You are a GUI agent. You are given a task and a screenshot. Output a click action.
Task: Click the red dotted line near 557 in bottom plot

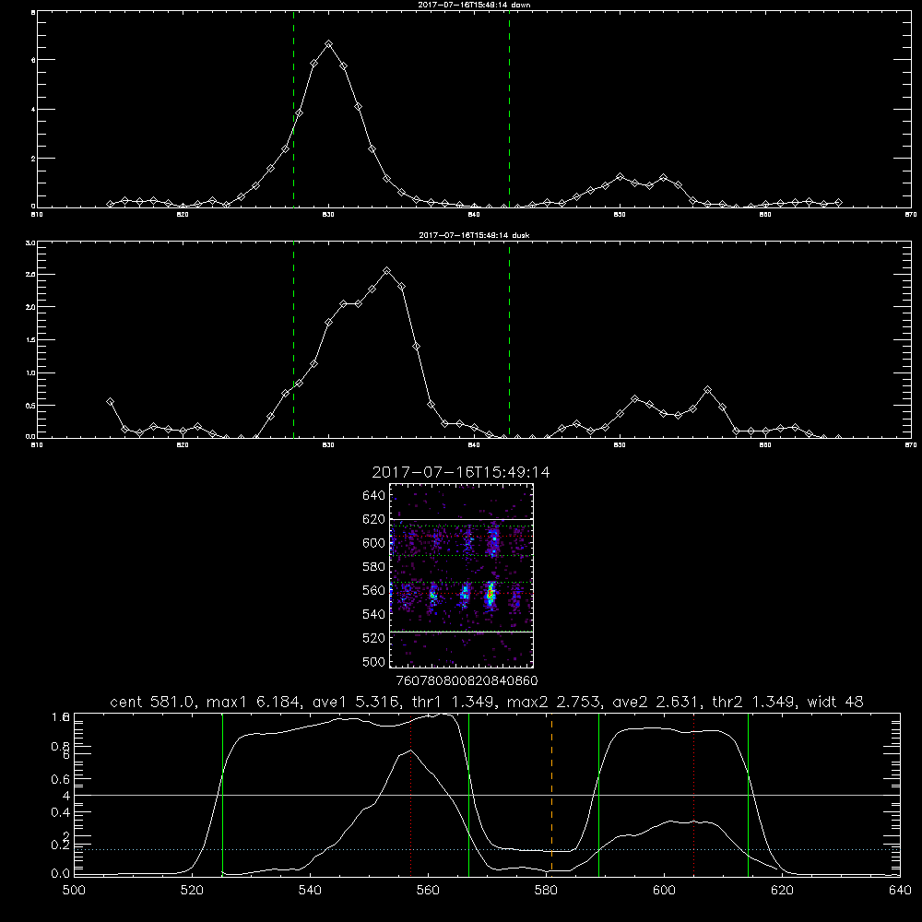pyautogui.click(x=410, y=795)
